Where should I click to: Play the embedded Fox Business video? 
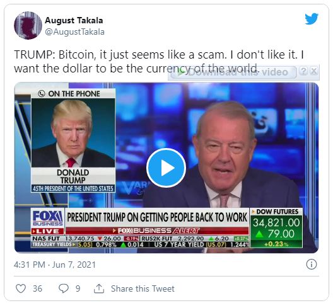point(166,168)
